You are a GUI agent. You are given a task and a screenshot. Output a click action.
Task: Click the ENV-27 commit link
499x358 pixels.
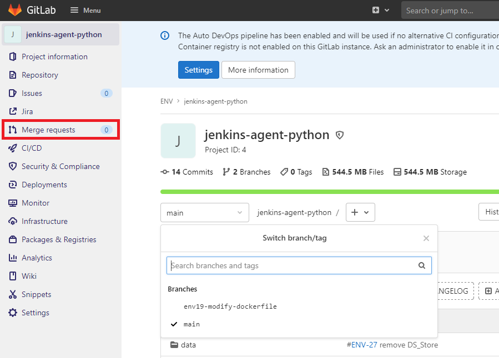[364, 345]
